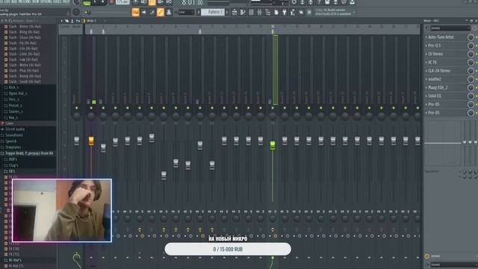The width and height of the screenshot is (478, 269).
Task: Open the Line snap dropdown
Action: pyautogui.click(x=186, y=12)
